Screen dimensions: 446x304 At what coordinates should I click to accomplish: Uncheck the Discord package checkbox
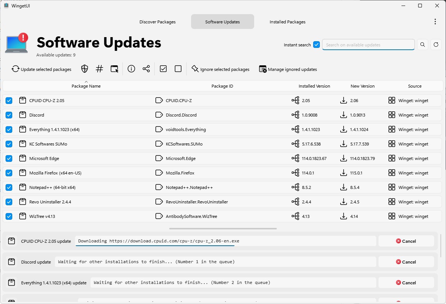(x=9, y=115)
